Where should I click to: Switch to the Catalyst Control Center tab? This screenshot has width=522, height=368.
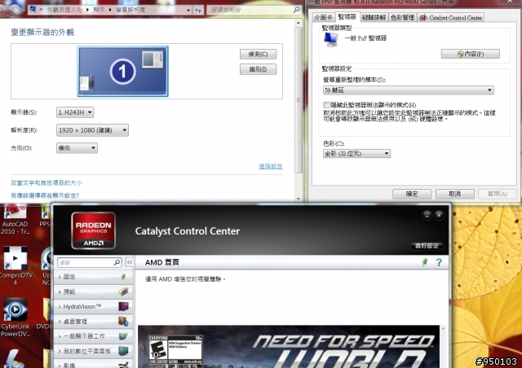pyautogui.click(x=451, y=18)
